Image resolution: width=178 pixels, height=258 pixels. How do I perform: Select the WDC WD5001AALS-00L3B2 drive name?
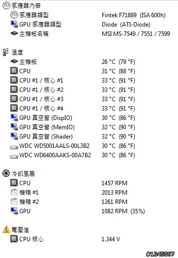pos(55,146)
